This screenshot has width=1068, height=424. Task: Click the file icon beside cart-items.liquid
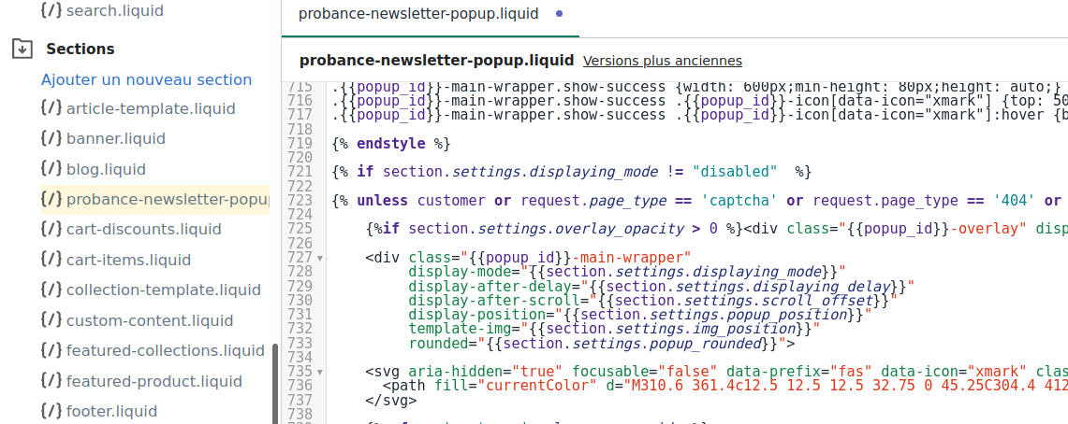click(51, 260)
